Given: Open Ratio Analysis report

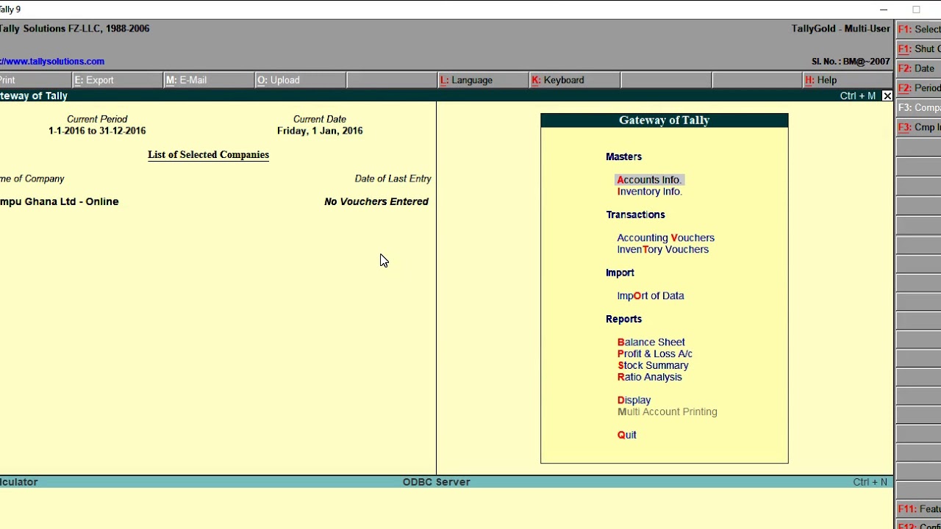Looking at the screenshot, I should click(x=649, y=378).
